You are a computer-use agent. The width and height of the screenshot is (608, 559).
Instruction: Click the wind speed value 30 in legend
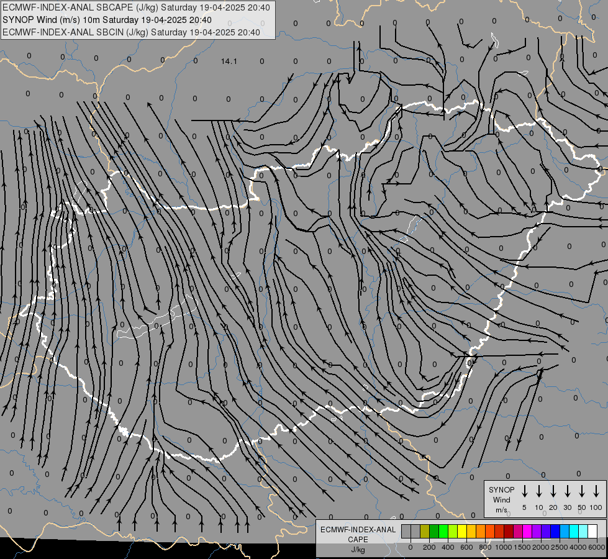click(x=567, y=507)
